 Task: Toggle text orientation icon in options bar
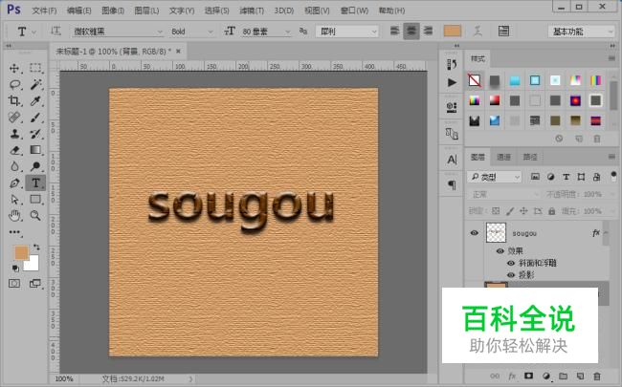coord(56,31)
